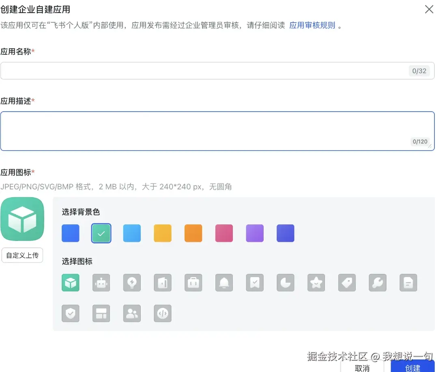Viewport: 443px width, 372px height.
Task: Choose the light blue background color
Action: 132,233
